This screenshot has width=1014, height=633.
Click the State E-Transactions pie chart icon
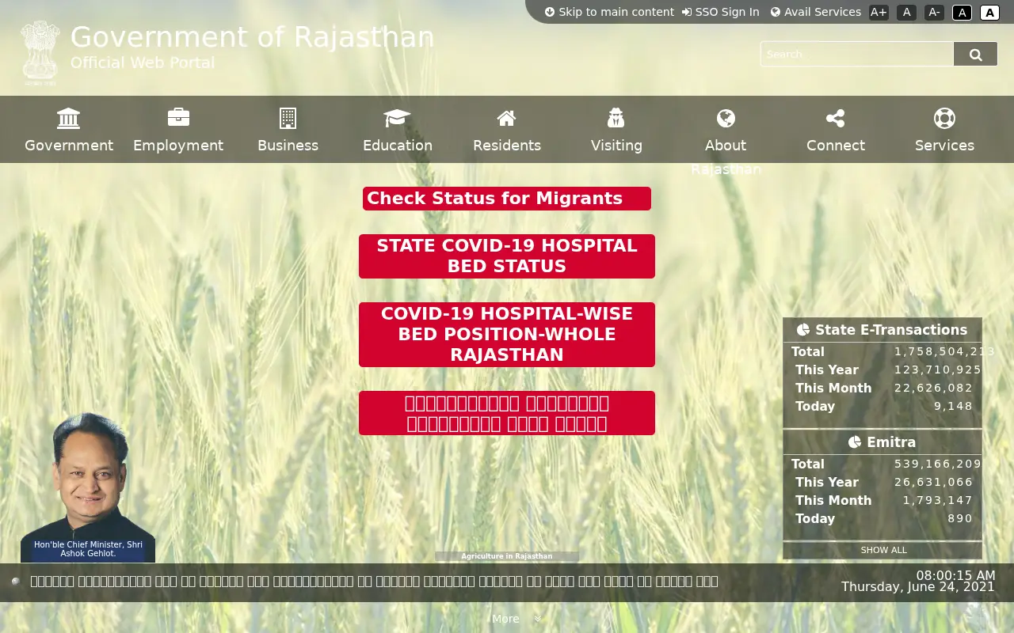(803, 330)
